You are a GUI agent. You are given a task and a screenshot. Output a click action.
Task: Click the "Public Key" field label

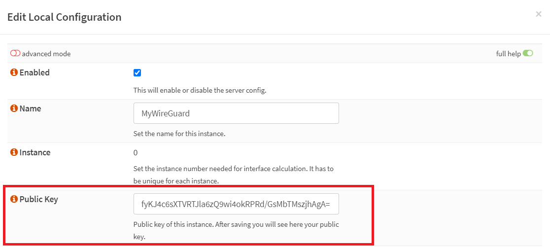38,200
